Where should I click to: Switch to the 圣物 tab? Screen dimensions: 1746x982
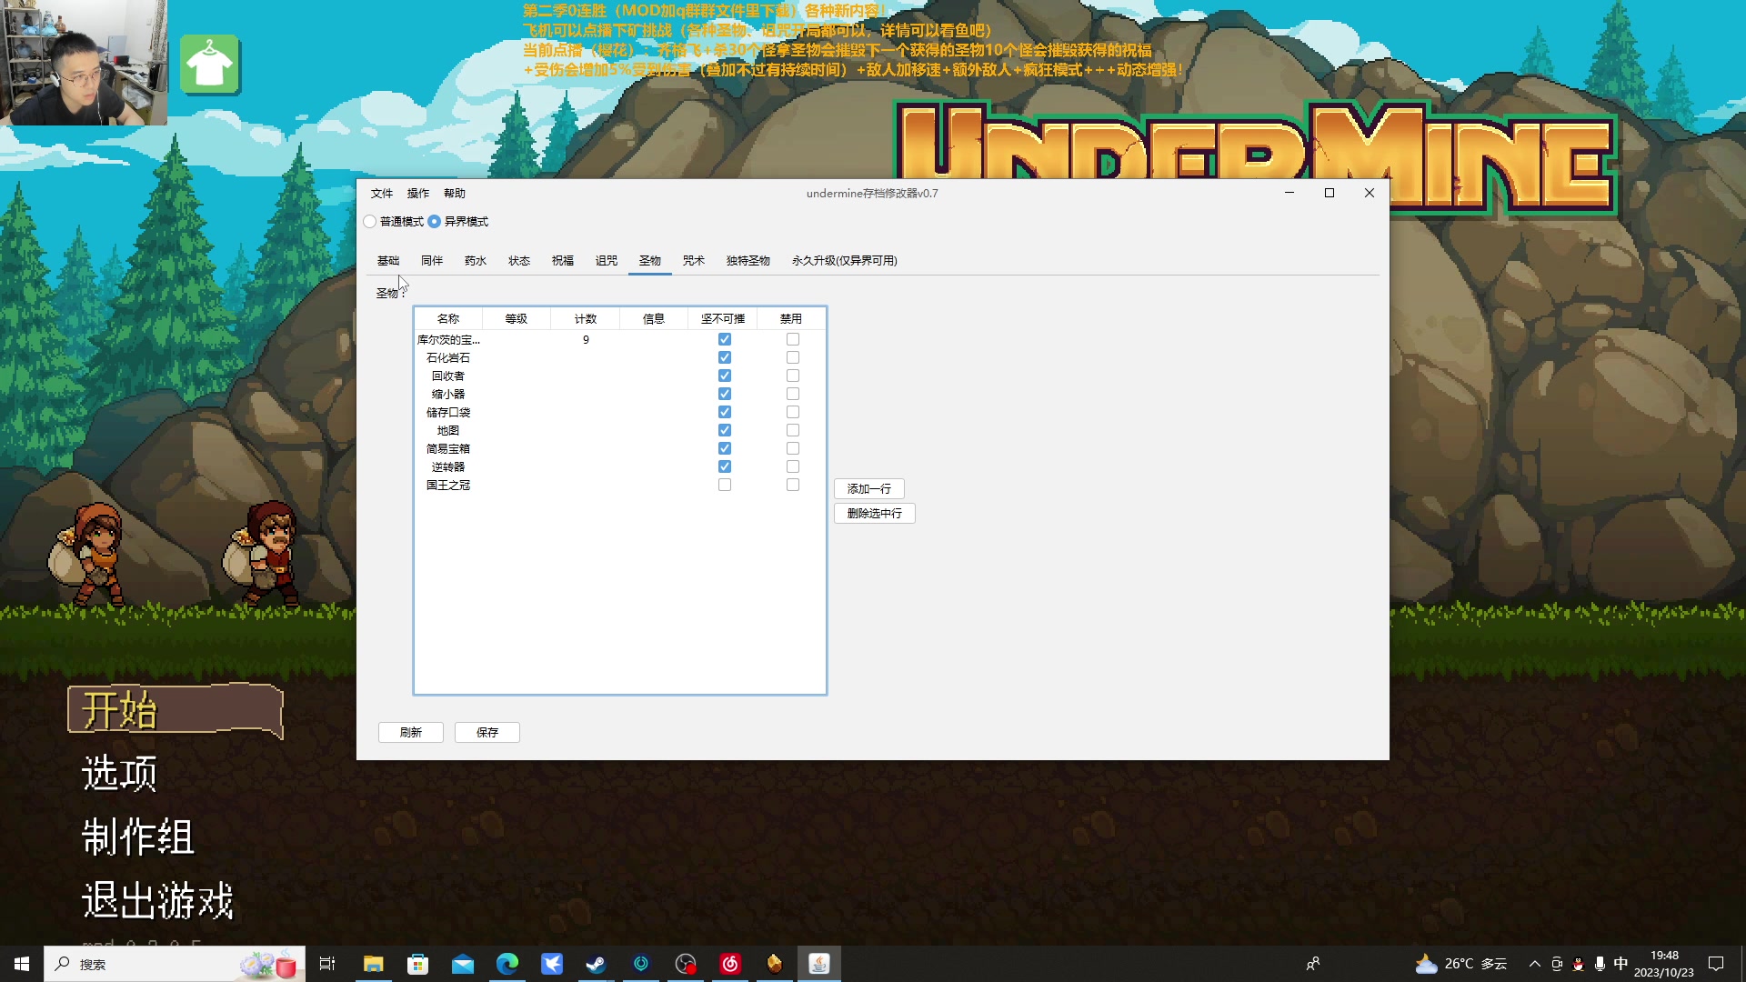pos(650,261)
